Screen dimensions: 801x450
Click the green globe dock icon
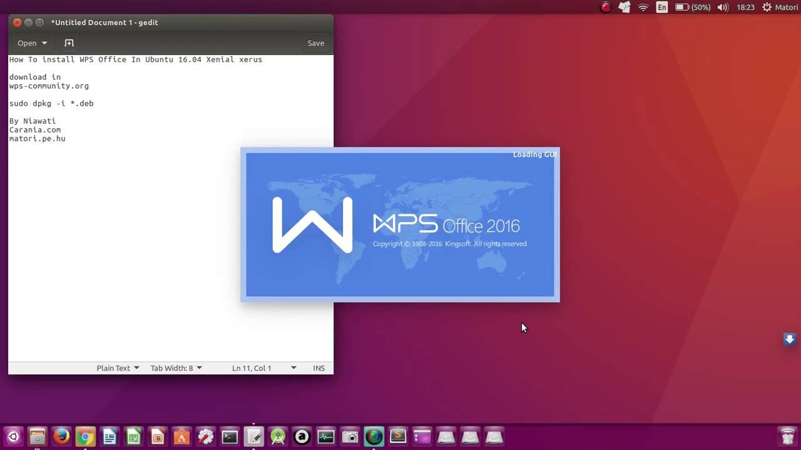click(374, 436)
